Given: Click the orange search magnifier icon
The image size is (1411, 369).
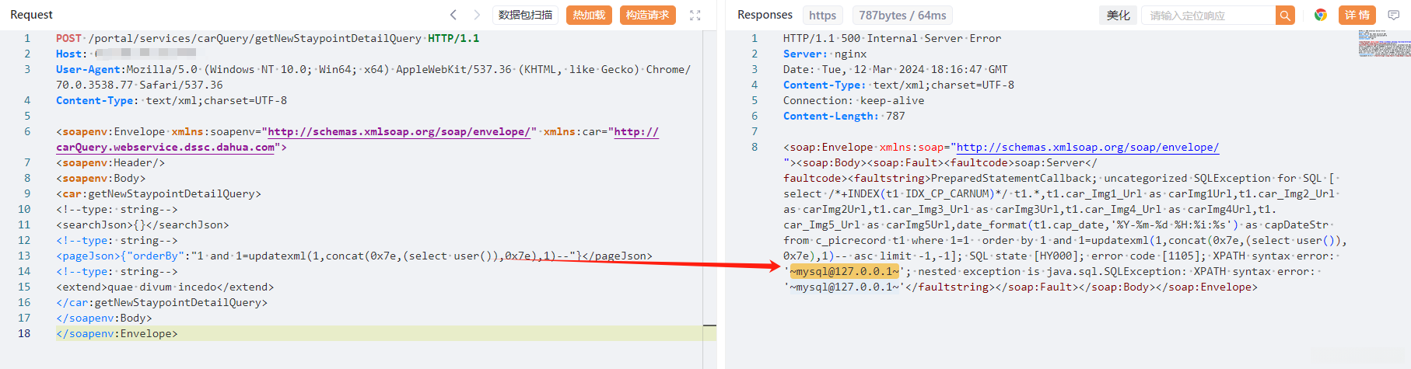Looking at the screenshot, I should pyautogui.click(x=1285, y=15).
